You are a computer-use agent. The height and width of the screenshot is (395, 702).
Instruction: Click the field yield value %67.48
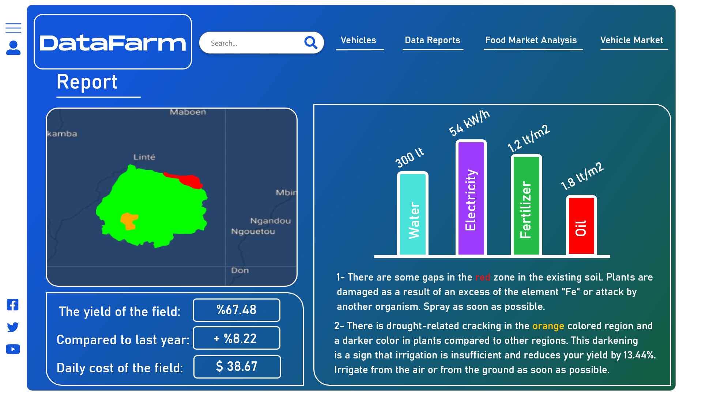237,310
